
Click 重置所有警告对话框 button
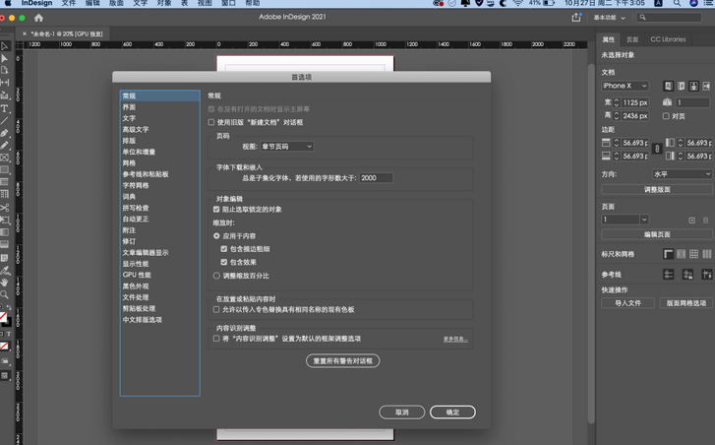343,361
